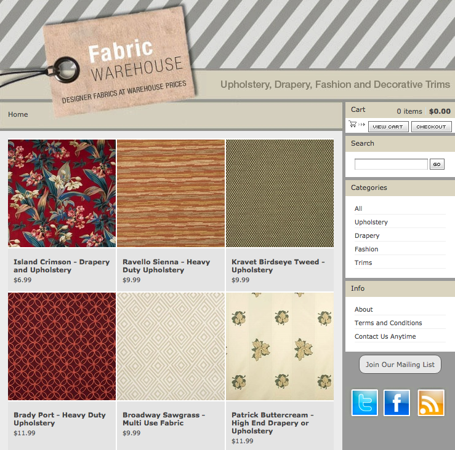The height and width of the screenshot is (450, 455).
Task: Open the Trims category
Action: click(x=363, y=262)
